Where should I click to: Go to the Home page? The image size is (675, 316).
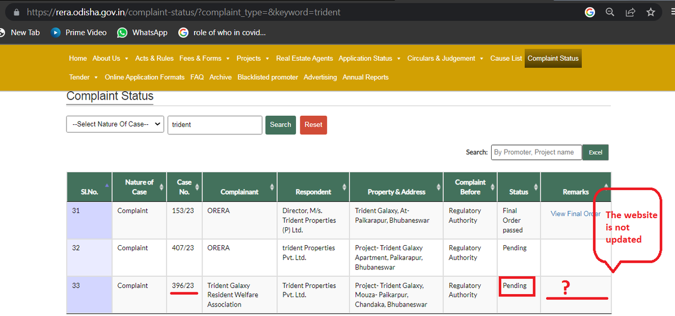(78, 58)
